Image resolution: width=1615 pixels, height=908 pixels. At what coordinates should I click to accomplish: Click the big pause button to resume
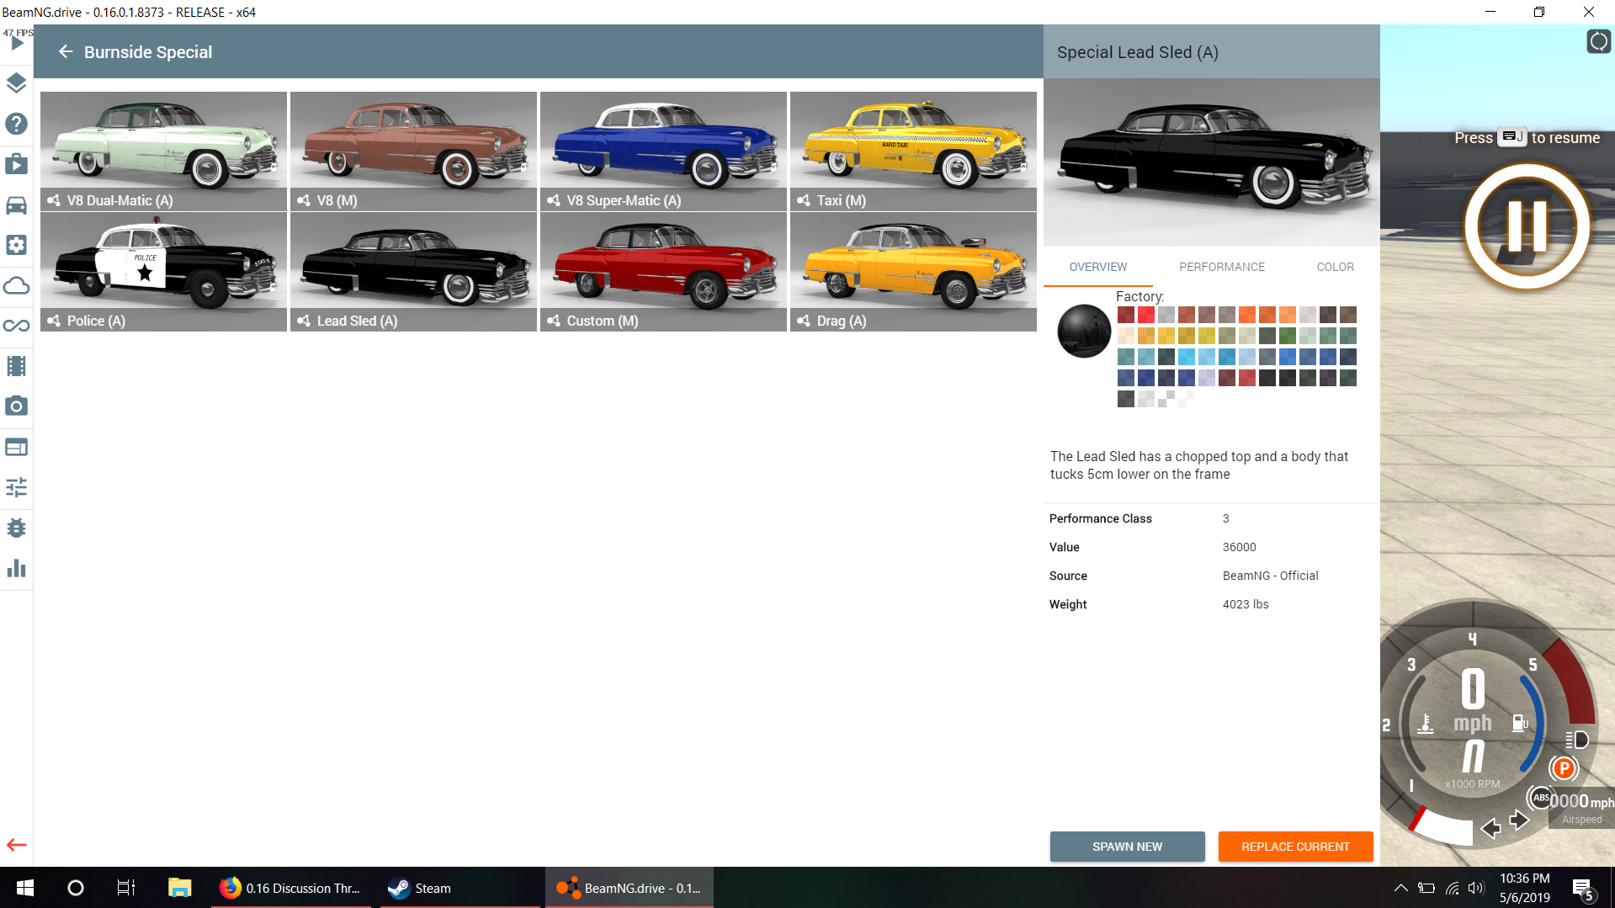pos(1527,226)
